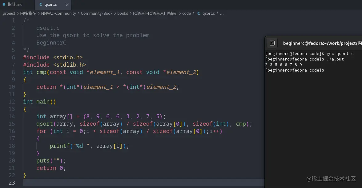This screenshot has width=362, height=188.
Task: Place cursor on empty line 23
Action: 143,183
